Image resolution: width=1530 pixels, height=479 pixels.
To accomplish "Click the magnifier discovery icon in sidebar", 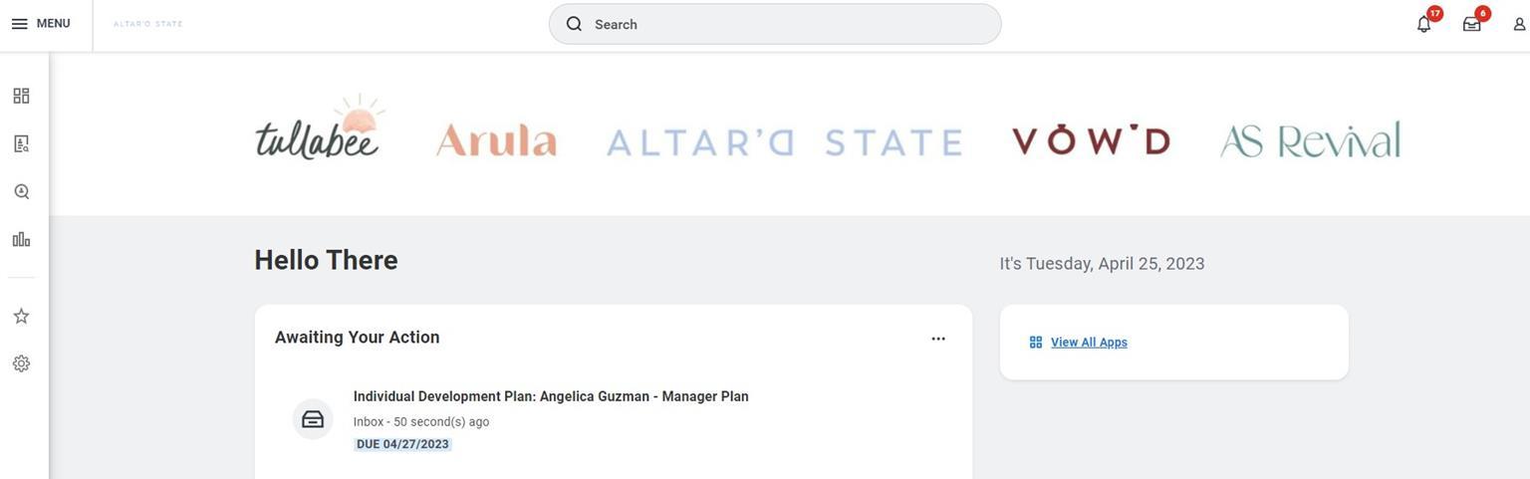I will (x=21, y=191).
